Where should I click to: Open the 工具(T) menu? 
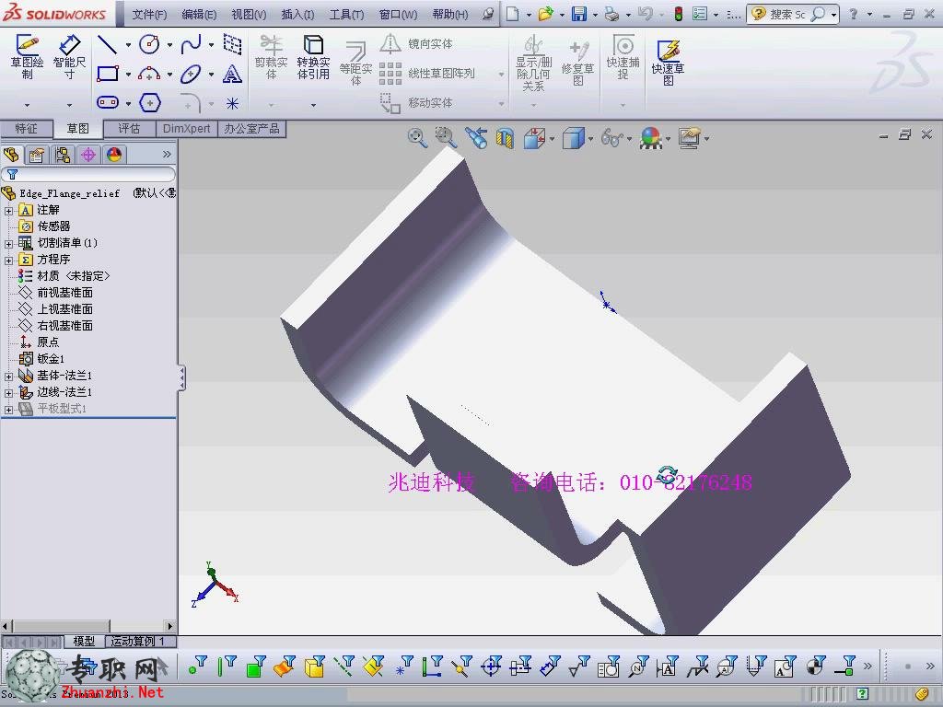(346, 15)
